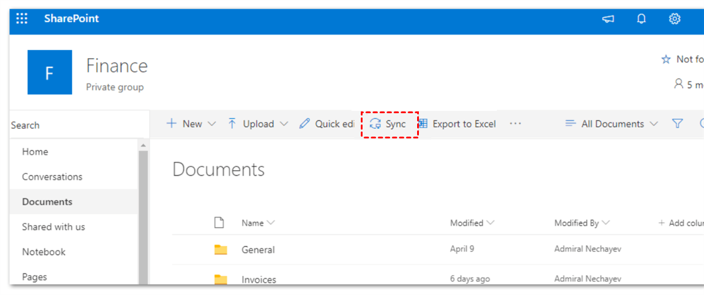Click the Search box
This screenshot has width=704, height=295.
[79, 125]
